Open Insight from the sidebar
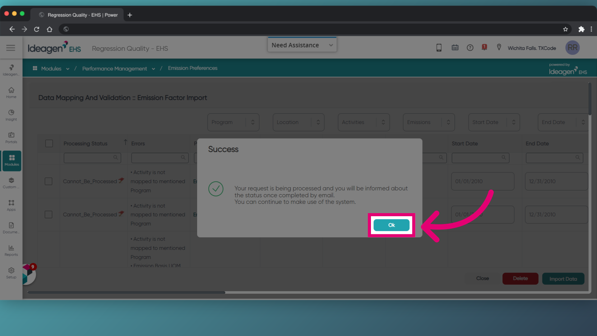 11,115
